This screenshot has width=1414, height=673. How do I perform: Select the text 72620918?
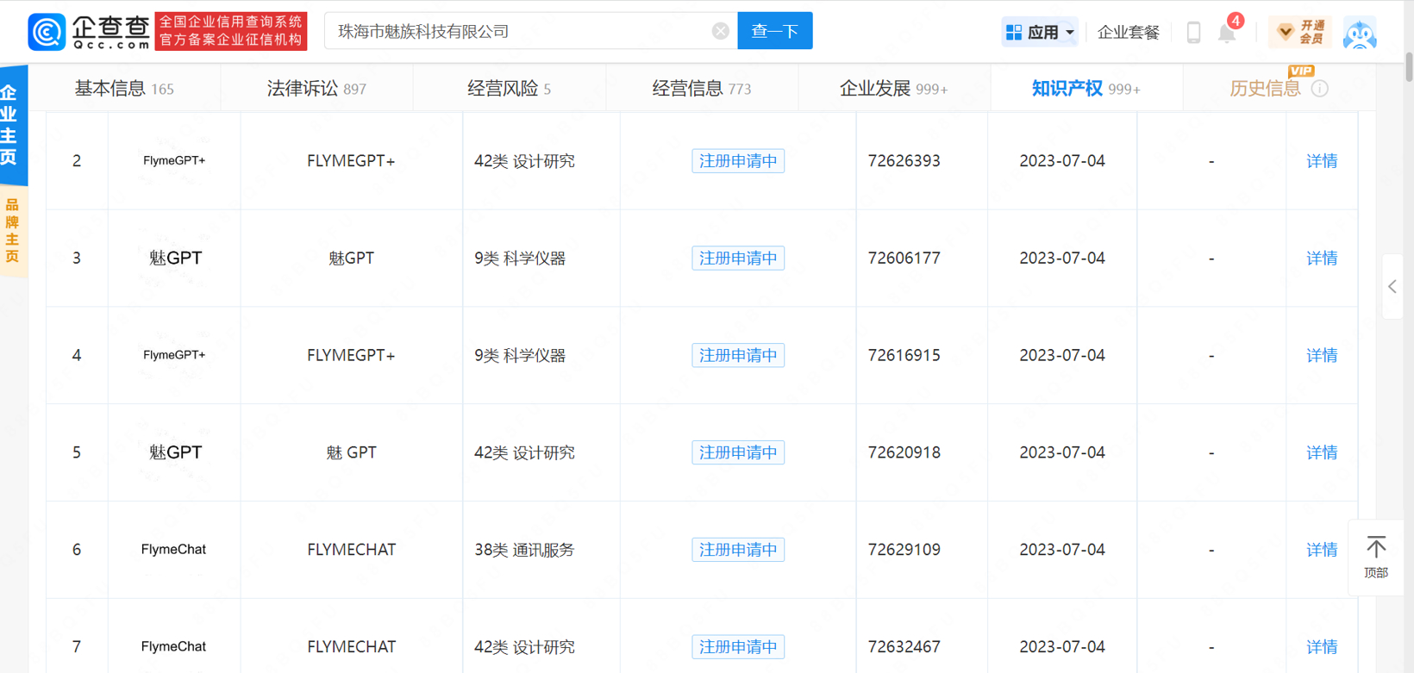[x=904, y=452]
